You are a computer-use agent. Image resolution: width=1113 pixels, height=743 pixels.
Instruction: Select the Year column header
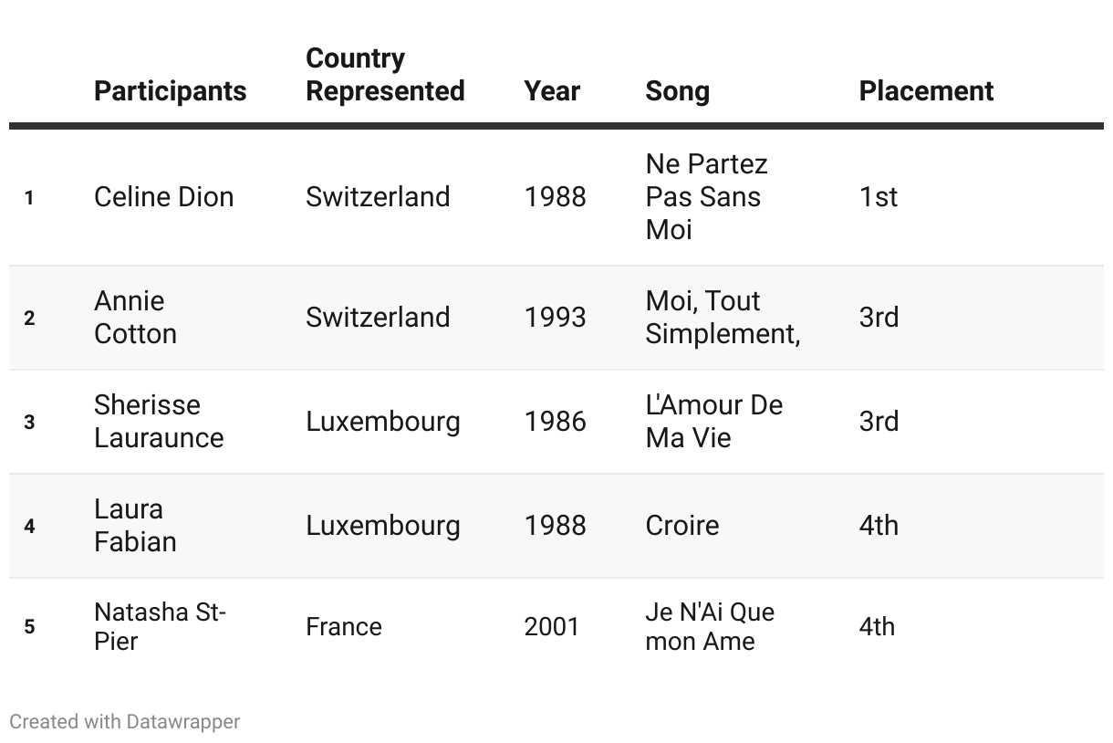point(552,91)
